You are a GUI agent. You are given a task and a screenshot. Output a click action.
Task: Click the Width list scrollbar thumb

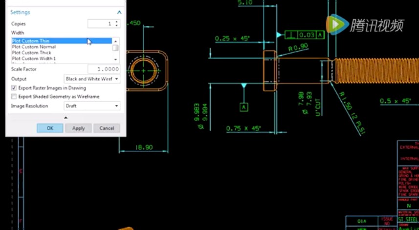[115, 48]
